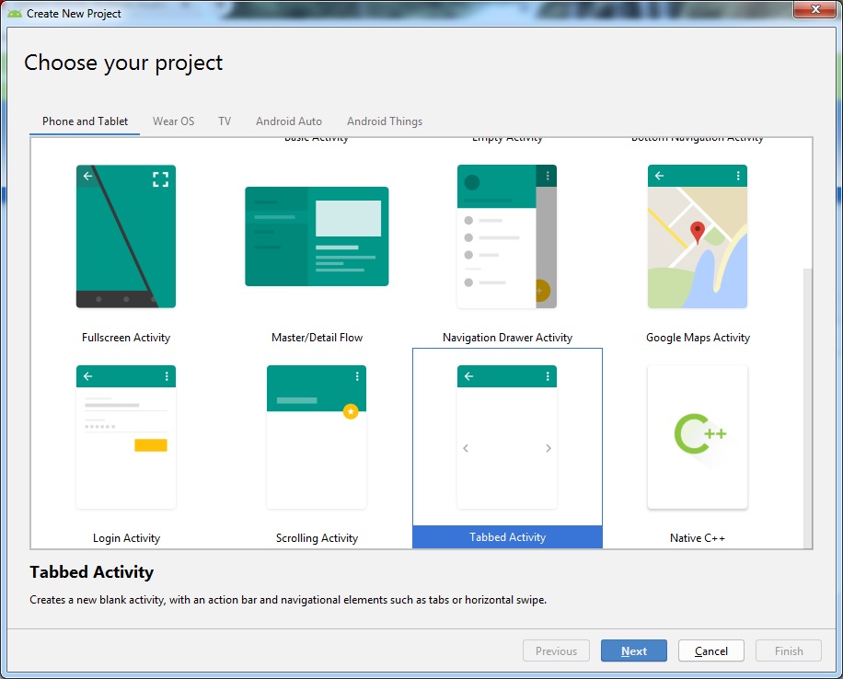Image resolution: width=843 pixels, height=679 pixels.
Task: Select the Google Maps Activity preview
Action: tap(698, 236)
